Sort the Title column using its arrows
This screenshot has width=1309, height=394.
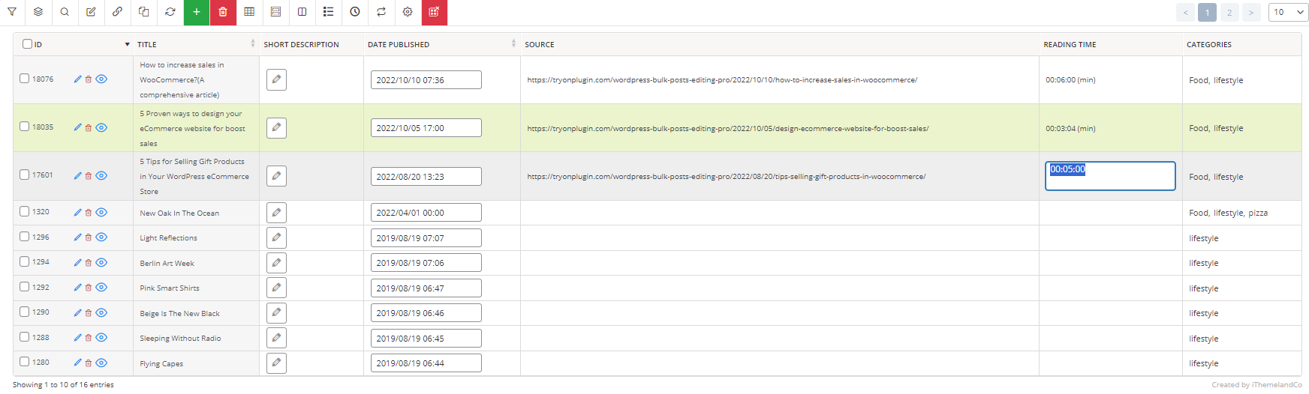(253, 43)
